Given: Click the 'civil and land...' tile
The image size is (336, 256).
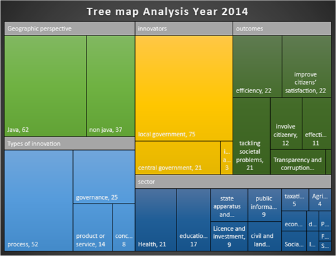Looking at the screenshot, I should pos(265,237).
